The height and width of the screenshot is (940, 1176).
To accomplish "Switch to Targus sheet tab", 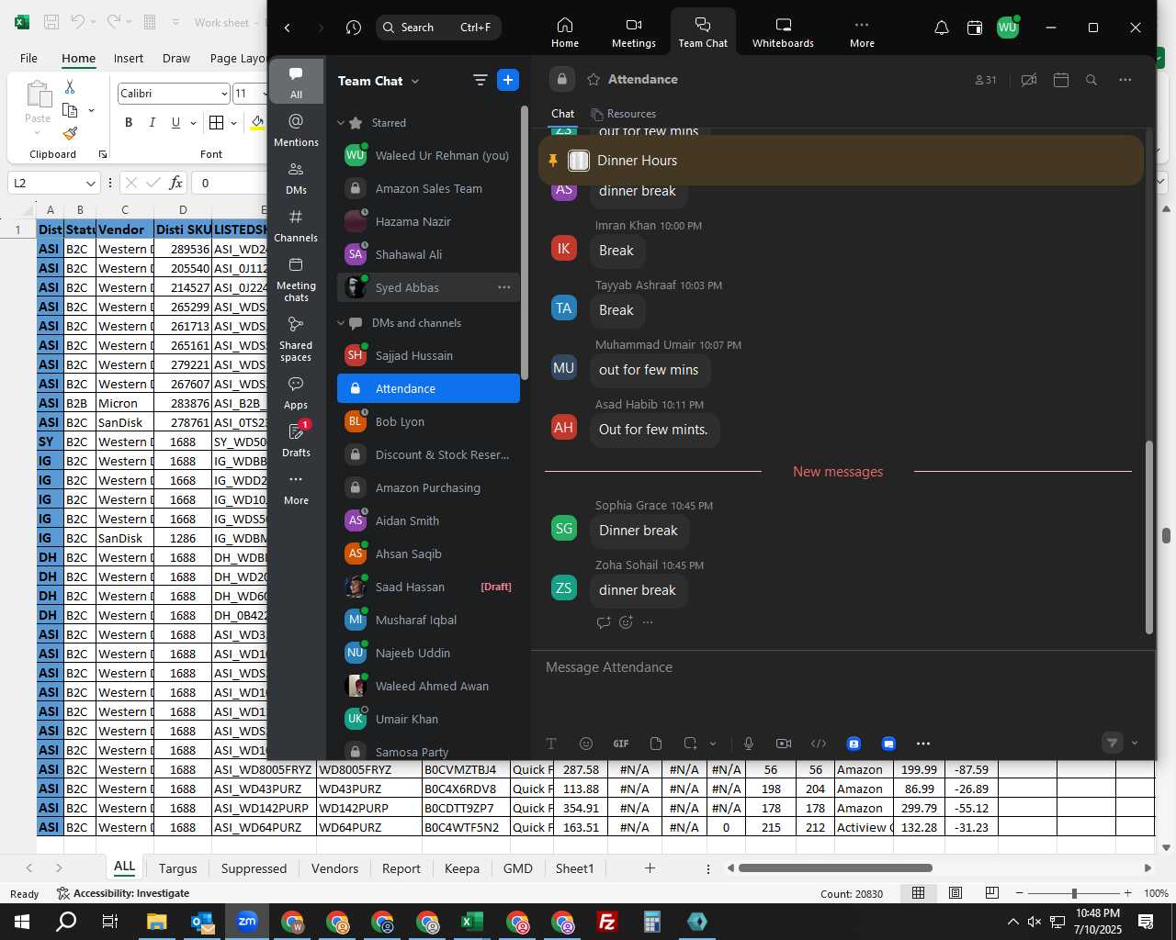I will point(177,868).
